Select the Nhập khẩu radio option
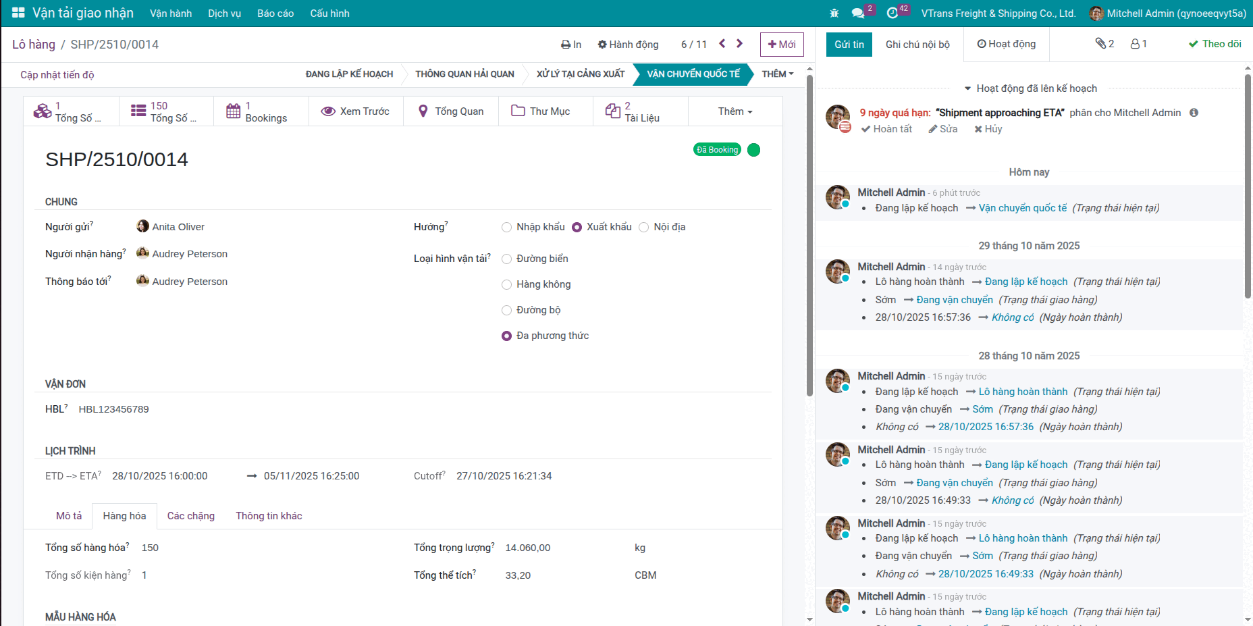 (x=506, y=228)
